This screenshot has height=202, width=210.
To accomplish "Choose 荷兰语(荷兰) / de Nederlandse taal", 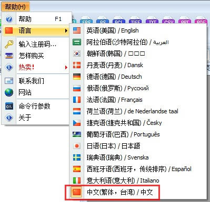I will [x=138, y=111].
